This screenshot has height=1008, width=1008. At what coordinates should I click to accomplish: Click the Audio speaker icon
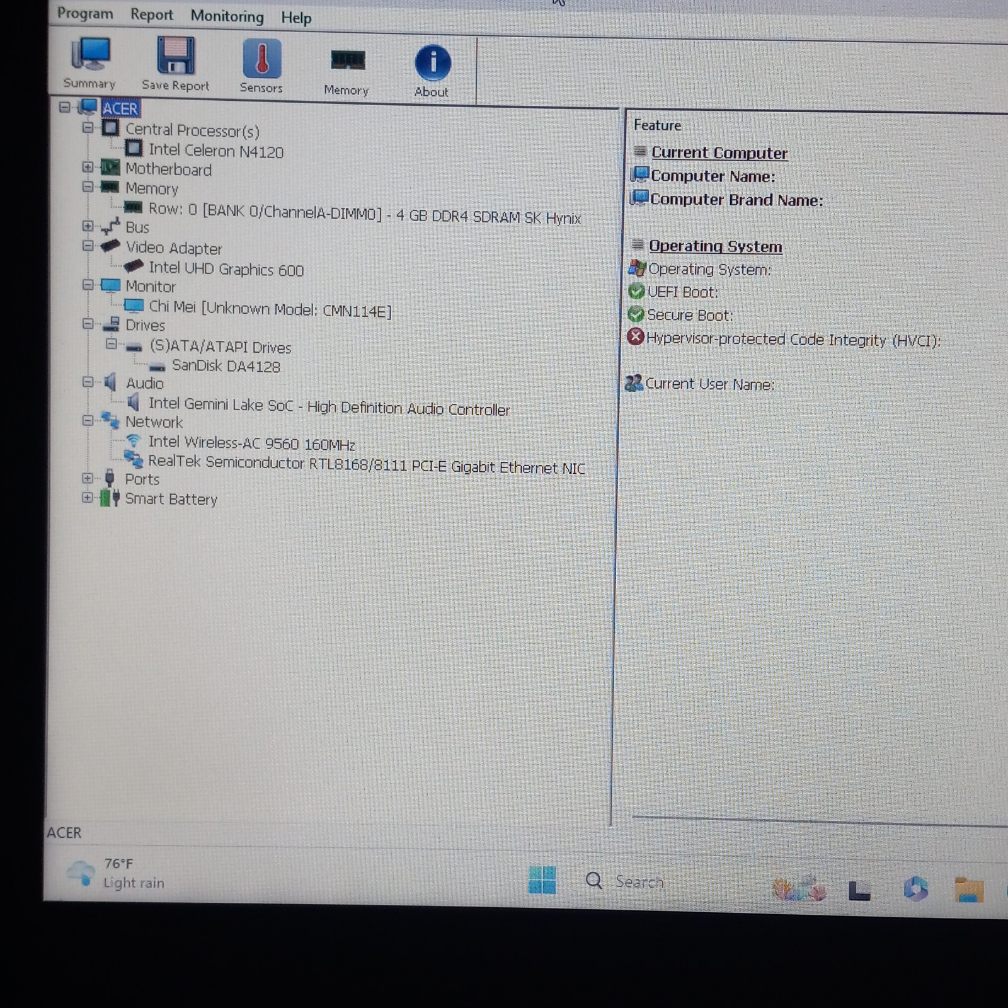tap(110, 382)
